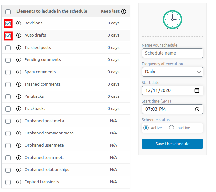Click the info icon next to Expired transients

click(x=19, y=182)
